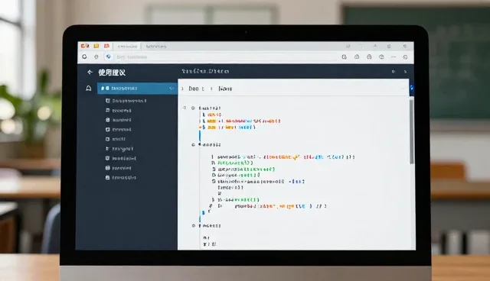This screenshot has height=281, width=490.
Task: Expand the chevron at start of breadcrumb bar
Action: point(182,89)
